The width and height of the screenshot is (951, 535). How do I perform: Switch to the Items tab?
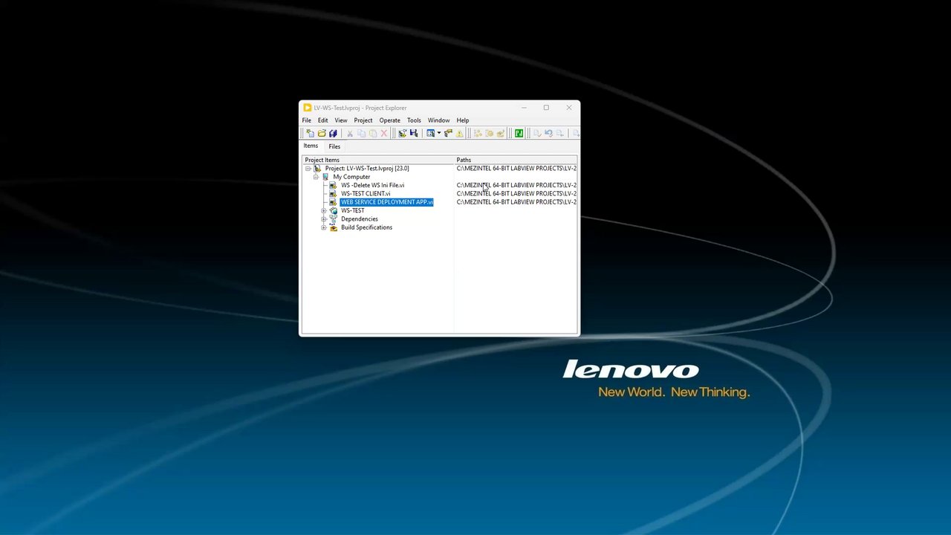click(x=311, y=146)
